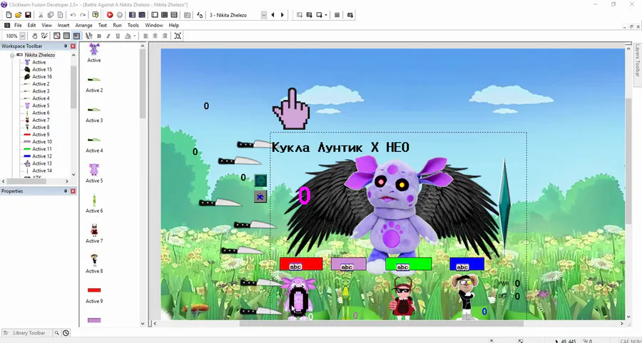Select Active 7 thumbnail in object list
Viewport: 642px width, 343px height.
tap(94, 230)
